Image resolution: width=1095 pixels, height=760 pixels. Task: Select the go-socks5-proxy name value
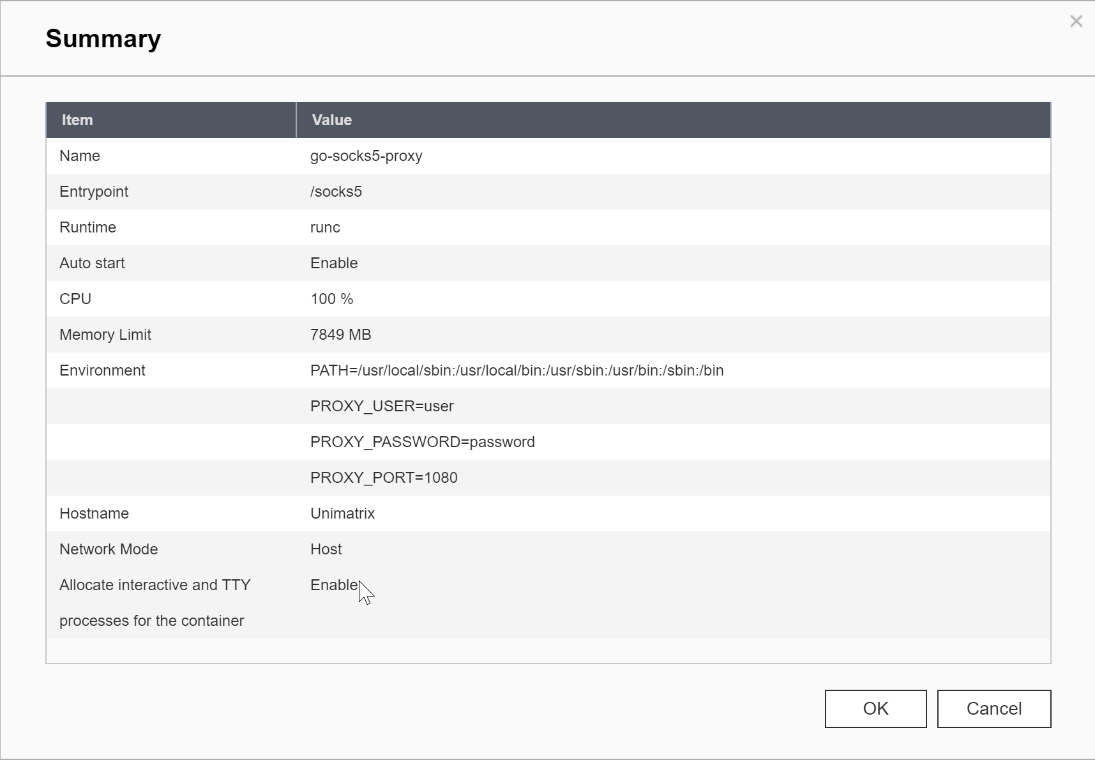(x=366, y=156)
